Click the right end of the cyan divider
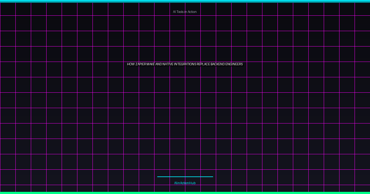This screenshot has width=370, height=194. [x=212, y=177]
